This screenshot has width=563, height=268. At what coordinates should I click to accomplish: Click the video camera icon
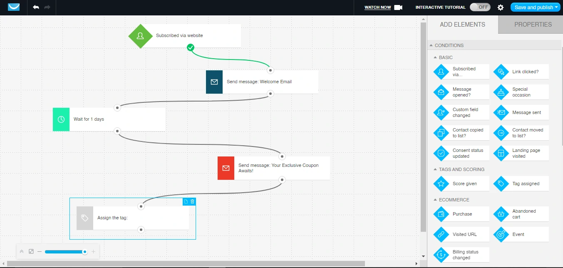pos(398,7)
